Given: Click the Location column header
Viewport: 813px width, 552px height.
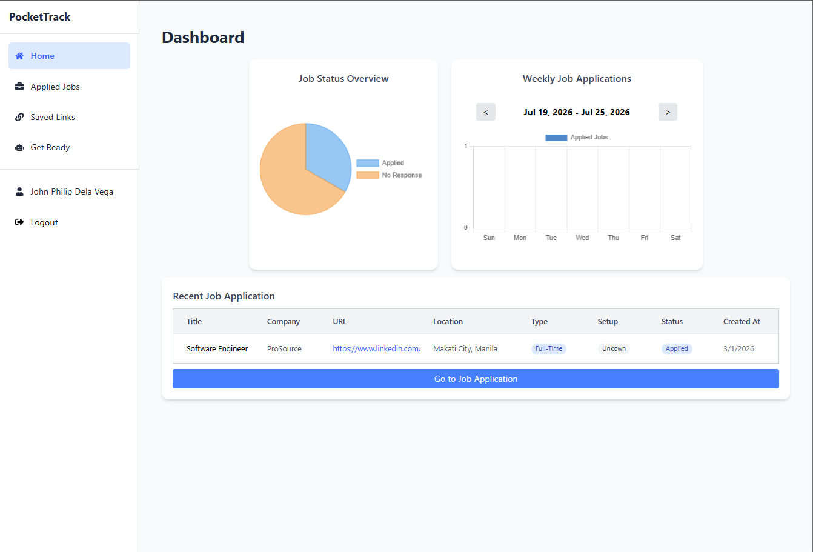Looking at the screenshot, I should point(448,322).
